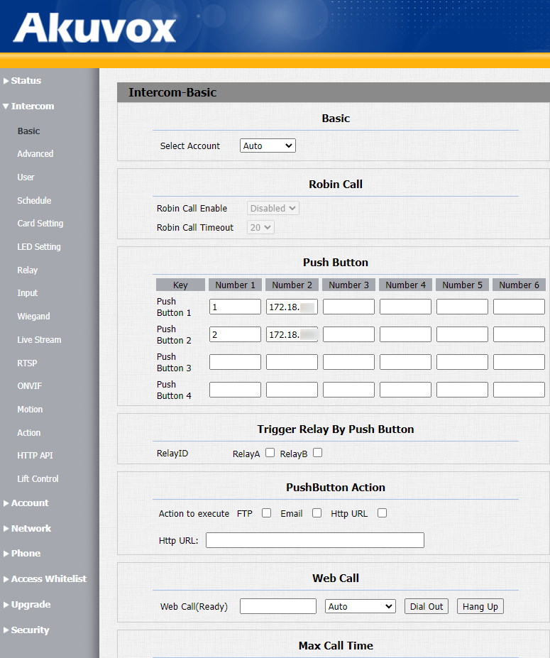Open the Web Call account dropdown

point(360,606)
